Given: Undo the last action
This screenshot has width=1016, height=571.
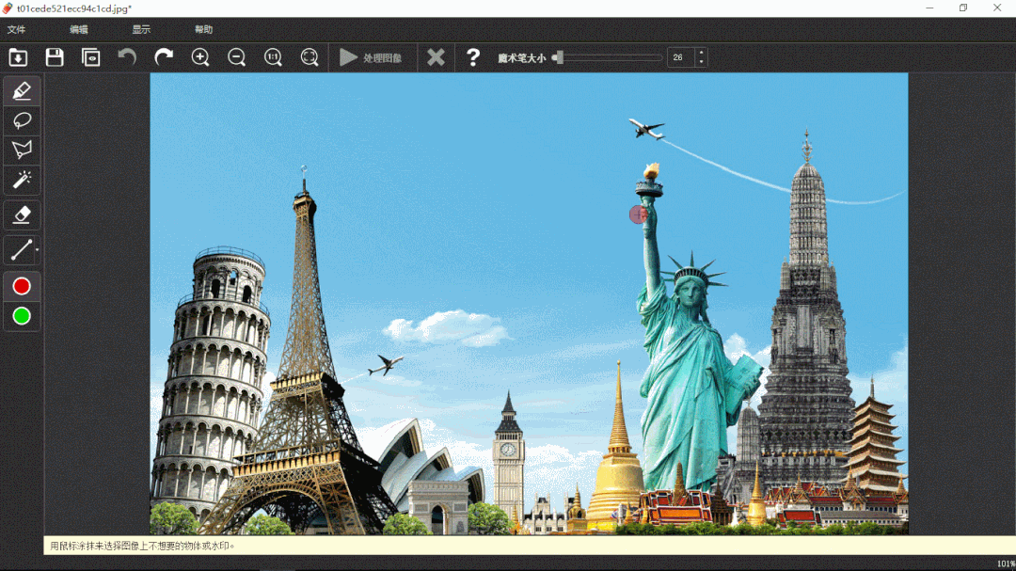Looking at the screenshot, I should (x=127, y=57).
